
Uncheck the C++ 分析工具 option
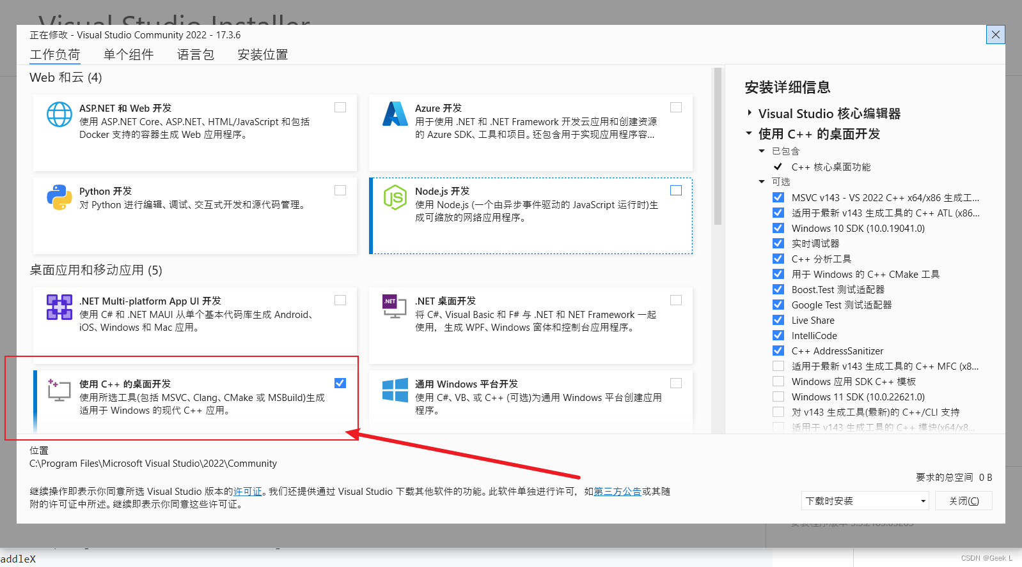pyautogui.click(x=778, y=259)
